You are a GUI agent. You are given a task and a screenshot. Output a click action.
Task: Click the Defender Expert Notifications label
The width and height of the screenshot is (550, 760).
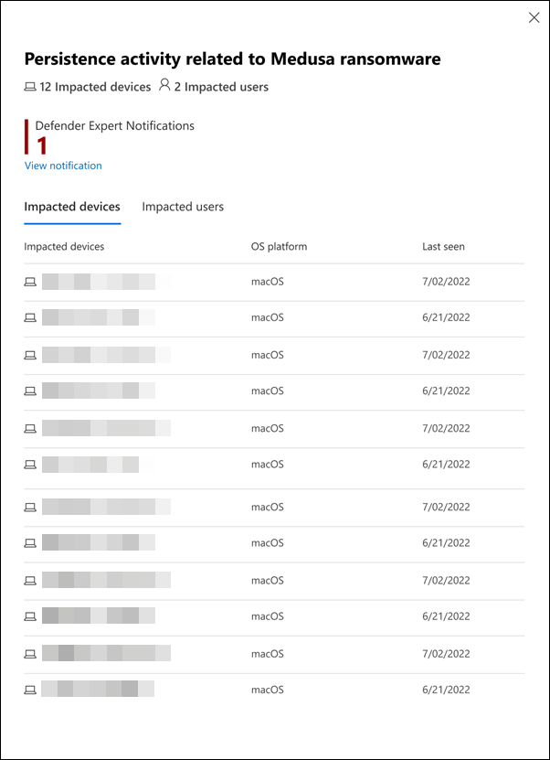pos(115,125)
